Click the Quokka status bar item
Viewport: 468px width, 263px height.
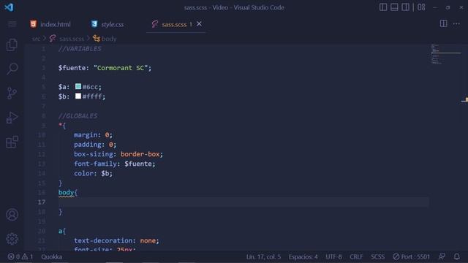tap(52, 256)
